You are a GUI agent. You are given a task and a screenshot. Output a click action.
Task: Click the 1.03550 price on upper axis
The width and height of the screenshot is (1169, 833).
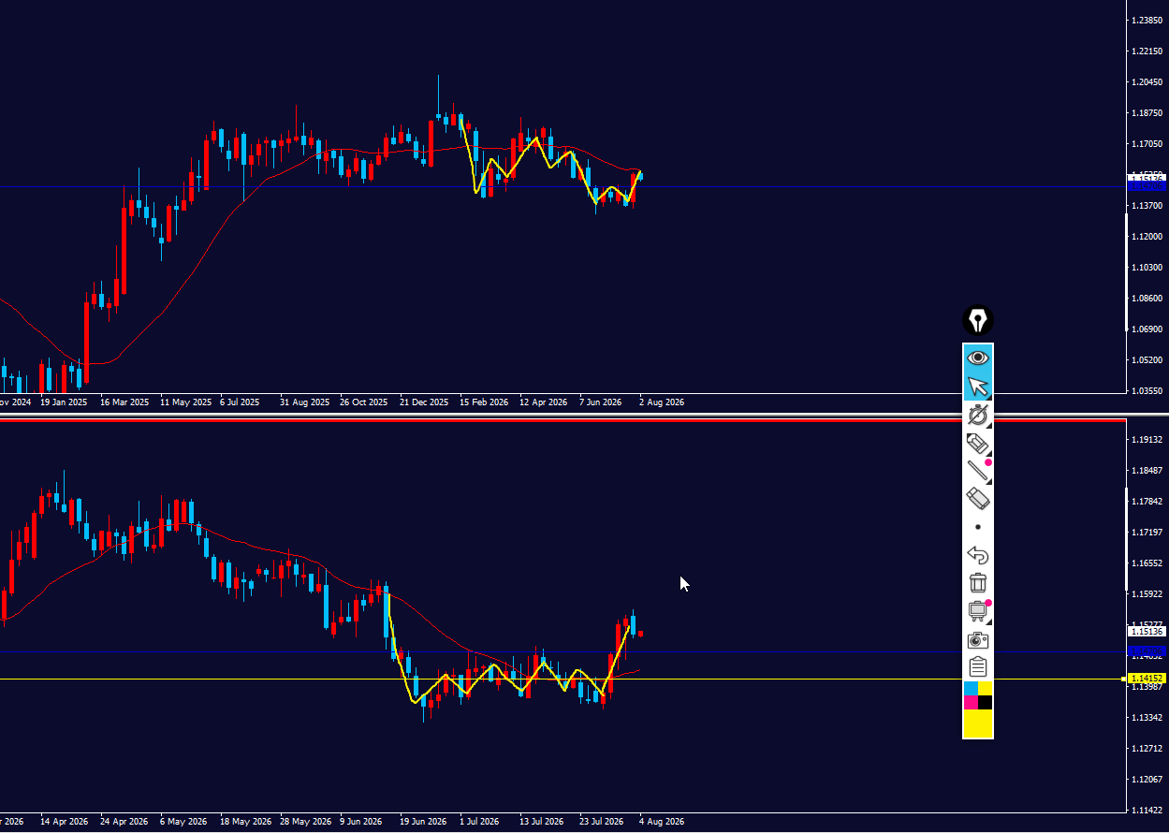1147,391
